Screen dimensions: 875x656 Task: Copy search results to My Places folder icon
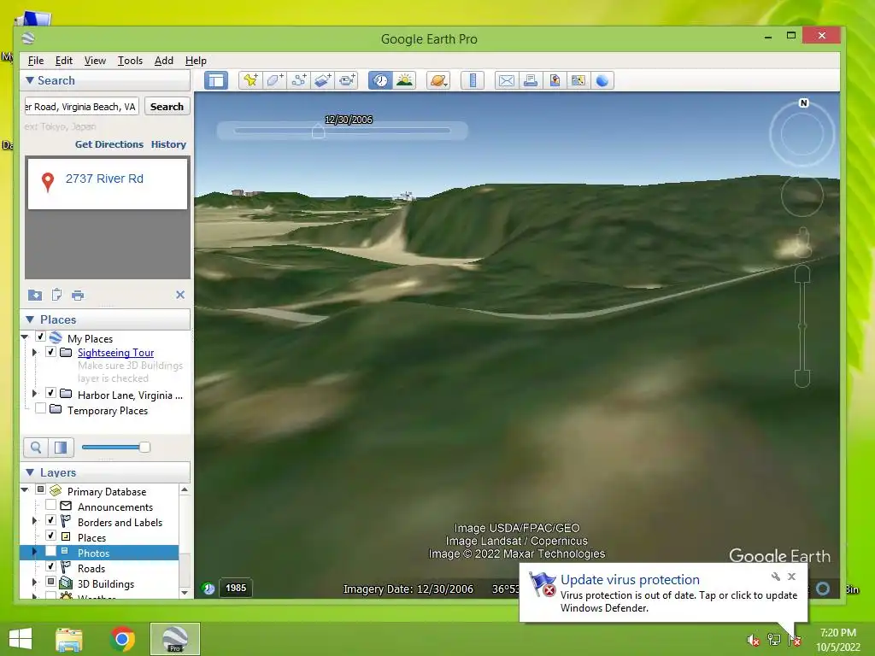pyautogui.click(x=34, y=295)
